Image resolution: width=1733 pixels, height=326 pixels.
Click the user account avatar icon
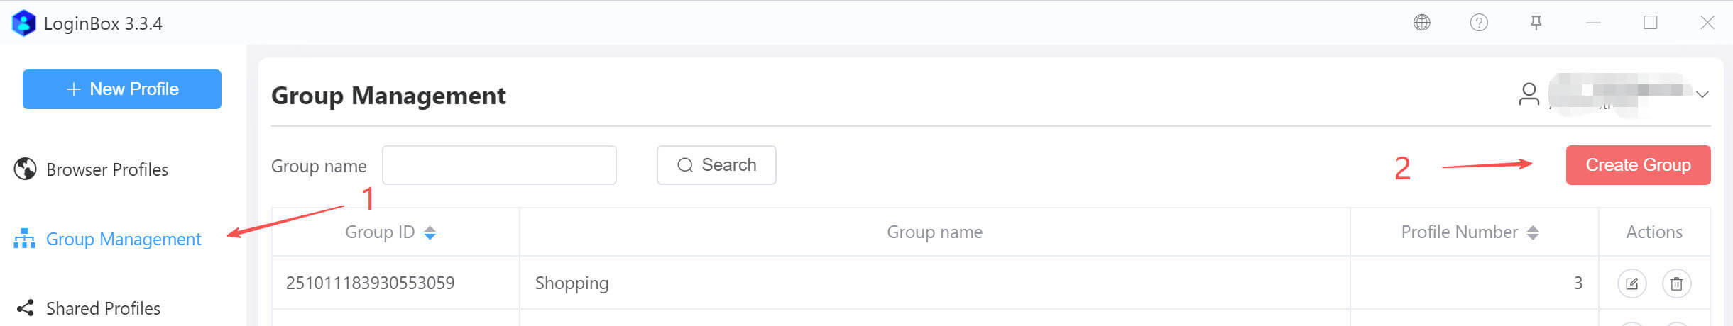point(1529,94)
